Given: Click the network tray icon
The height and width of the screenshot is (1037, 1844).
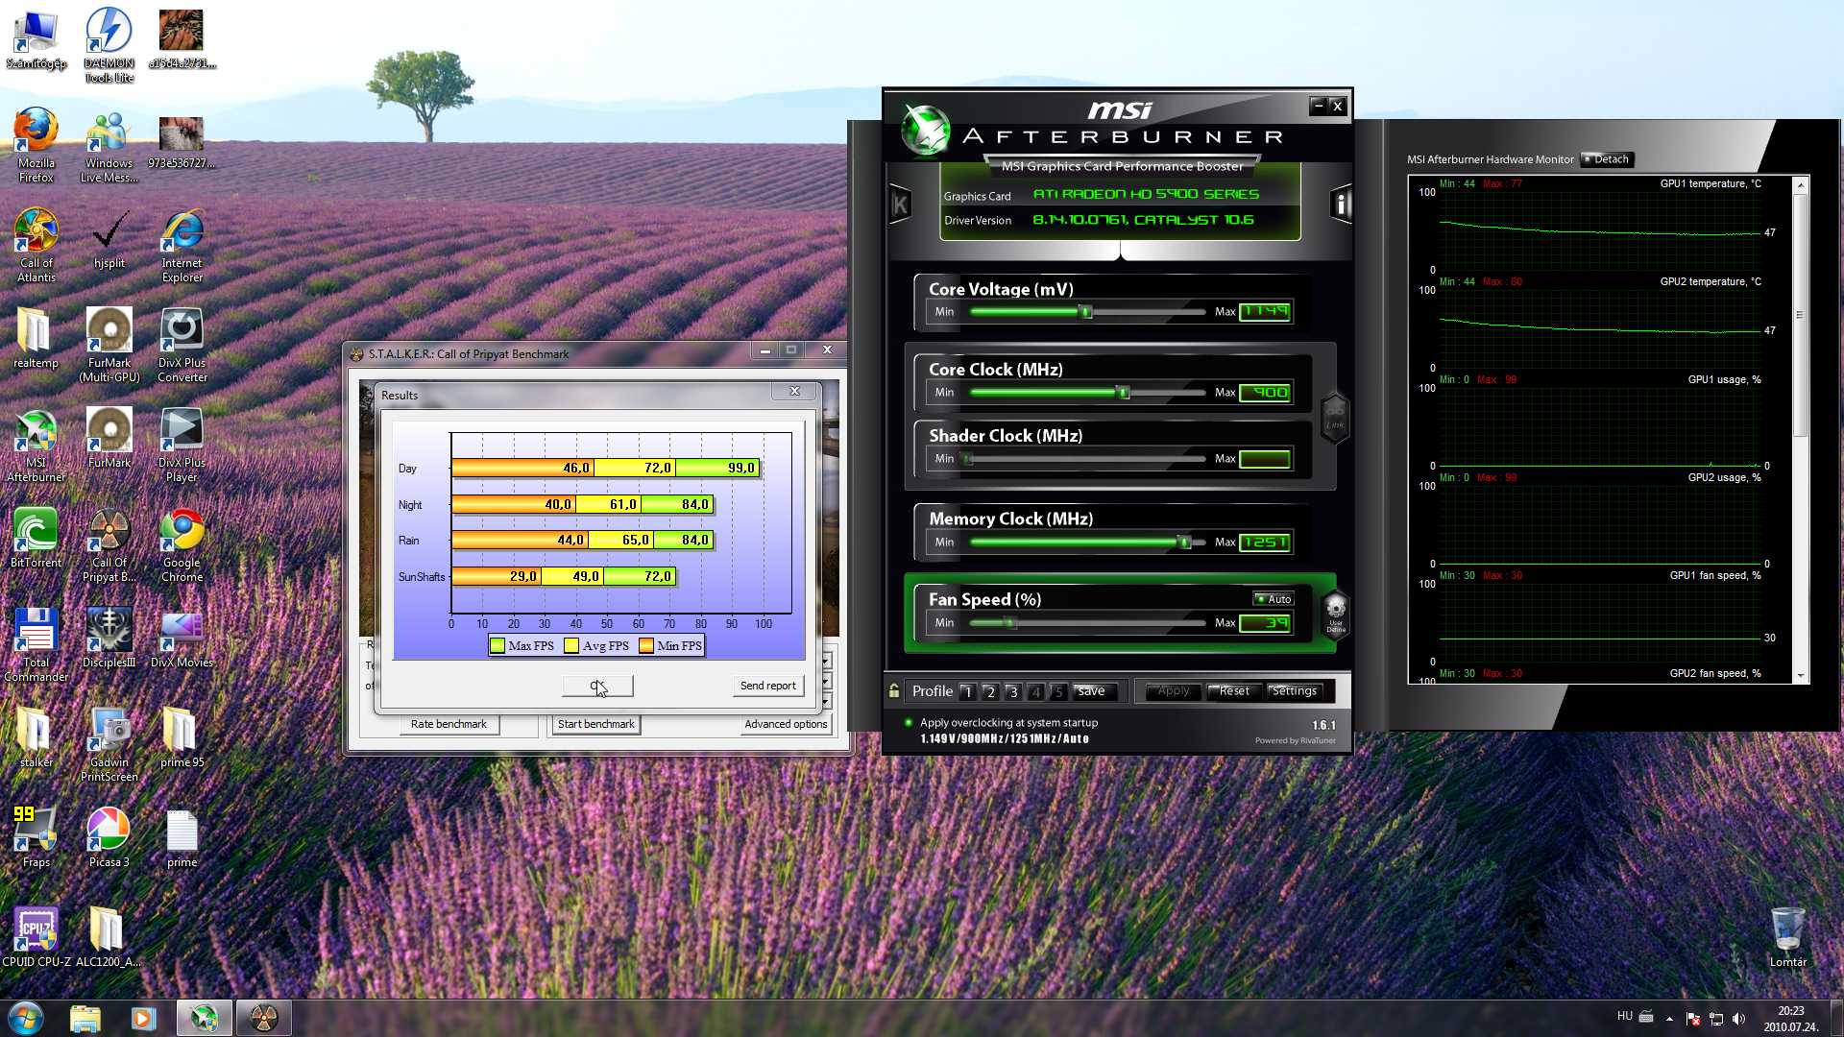Looking at the screenshot, I should pos(1716,1019).
